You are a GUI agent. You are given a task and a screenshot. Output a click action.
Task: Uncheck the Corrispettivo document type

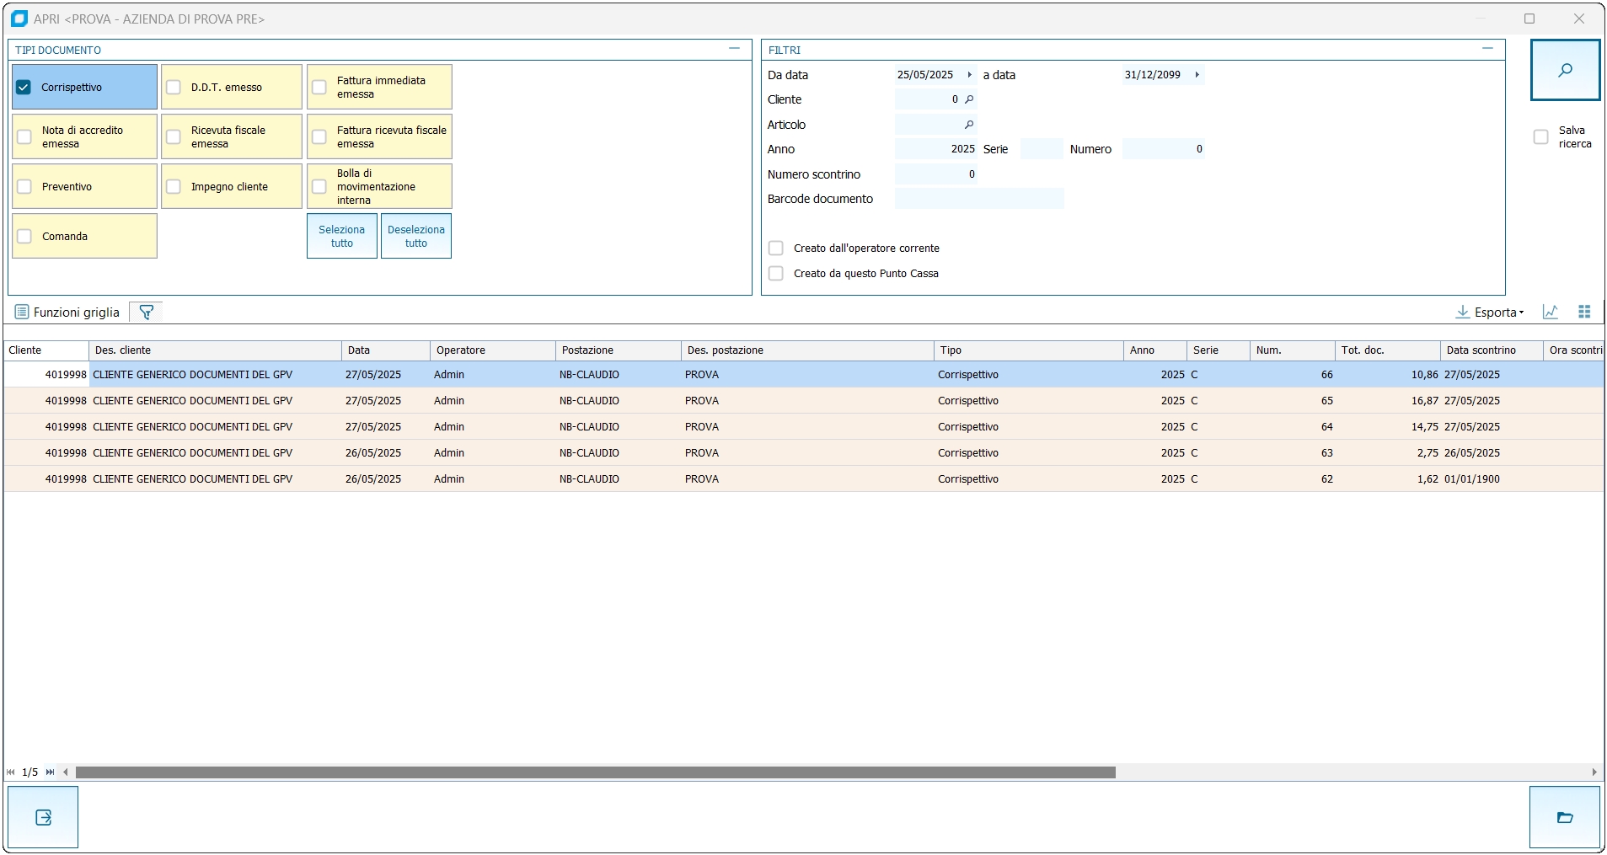tap(24, 88)
